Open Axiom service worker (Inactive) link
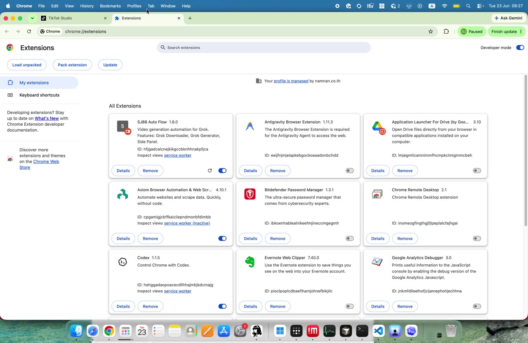528x343 pixels. pyautogui.click(x=187, y=223)
